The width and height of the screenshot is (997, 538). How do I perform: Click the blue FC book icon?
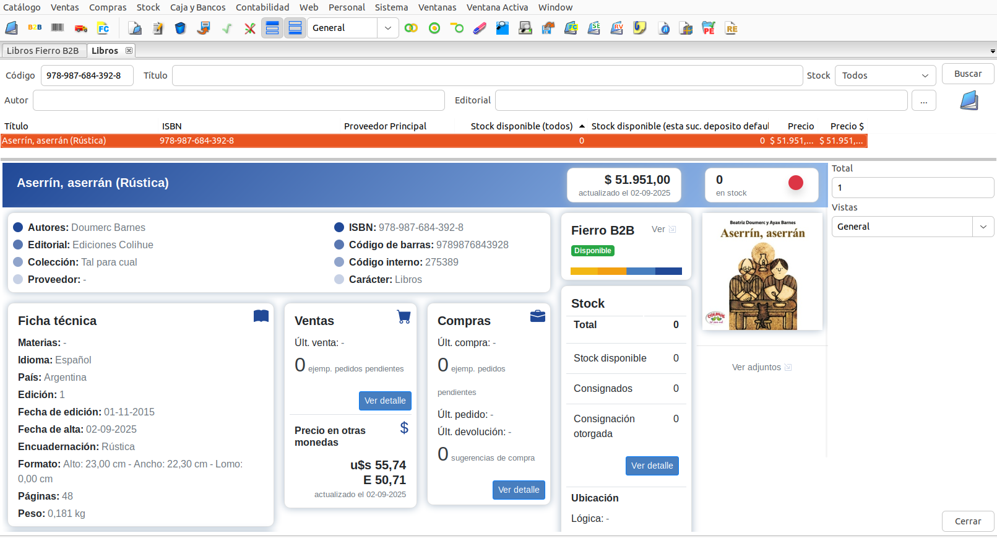(571, 28)
